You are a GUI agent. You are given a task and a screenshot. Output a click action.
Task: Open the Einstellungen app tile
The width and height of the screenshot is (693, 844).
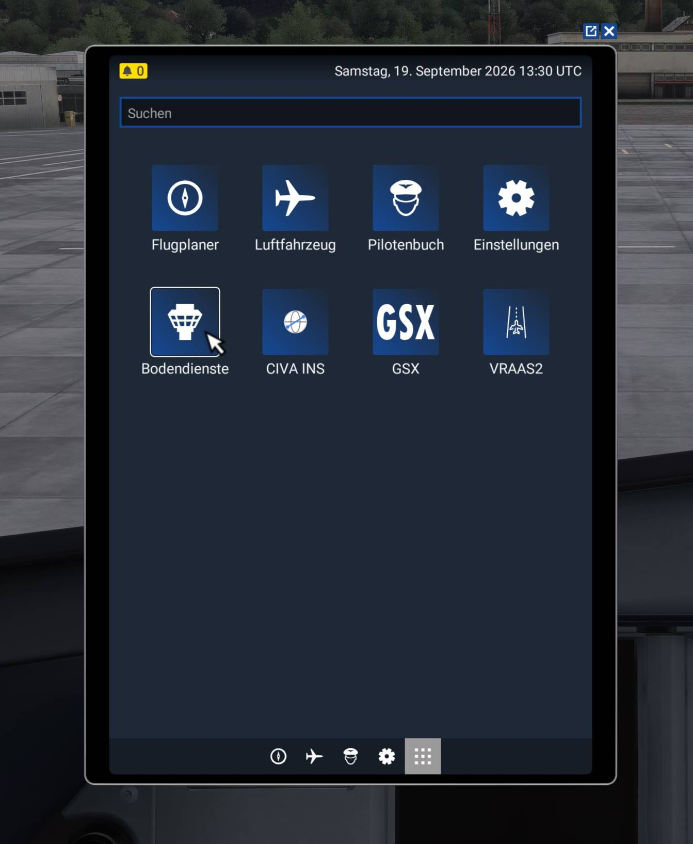pos(516,198)
